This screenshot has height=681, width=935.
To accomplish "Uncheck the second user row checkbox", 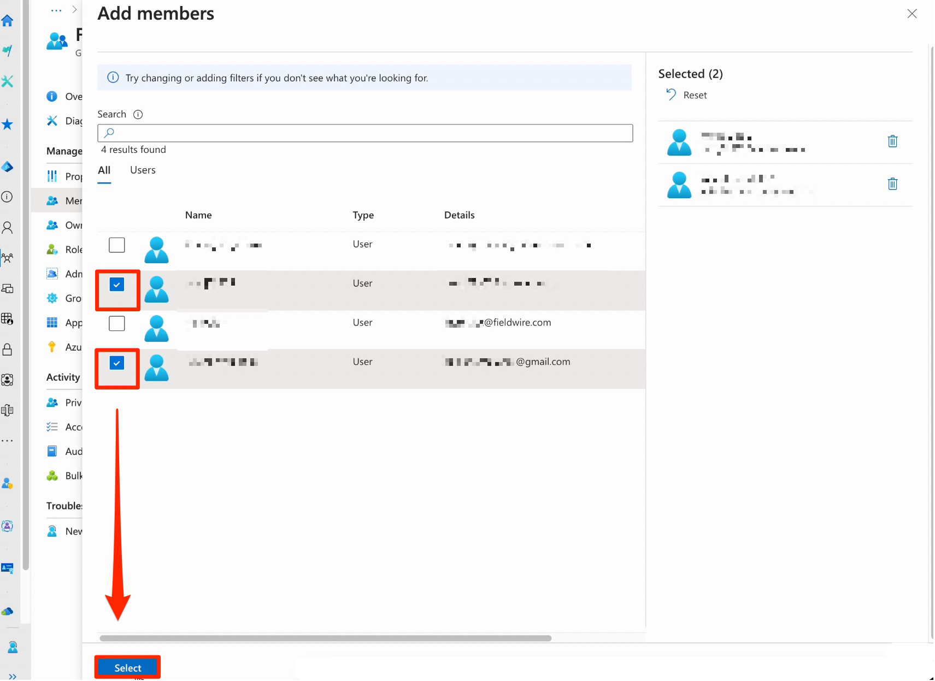I will coord(117,284).
